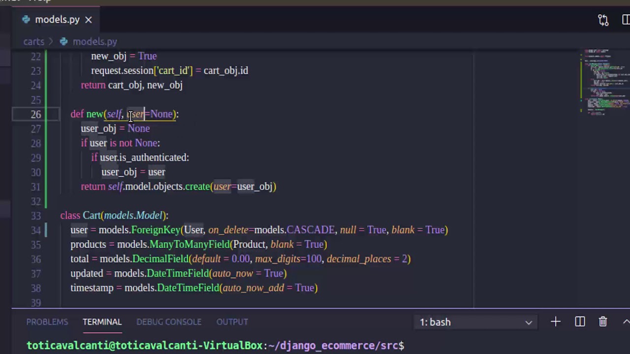Click the Python file icon on models.py tab
Screen dimensions: 630x354
[x=26, y=20]
